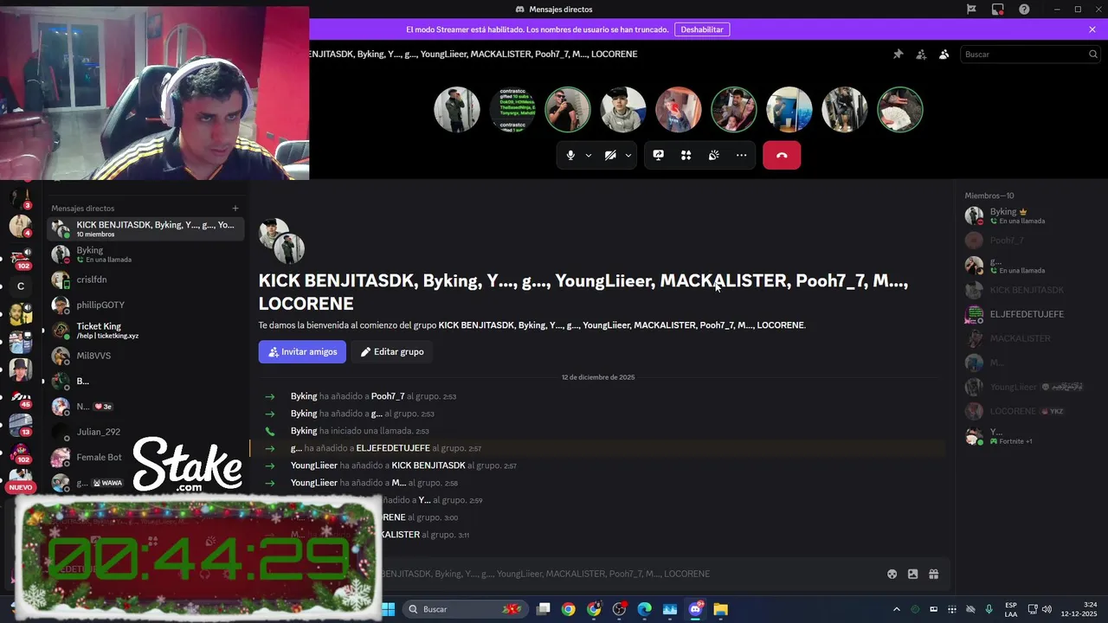Open sticker picker in message bar
The height and width of the screenshot is (623, 1108).
tap(912, 574)
